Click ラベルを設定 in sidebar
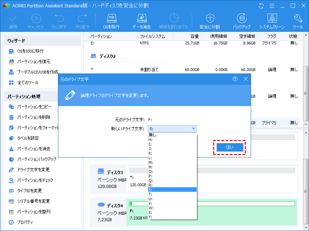The height and width of the screenshot is (231, 309). (24, 138)
